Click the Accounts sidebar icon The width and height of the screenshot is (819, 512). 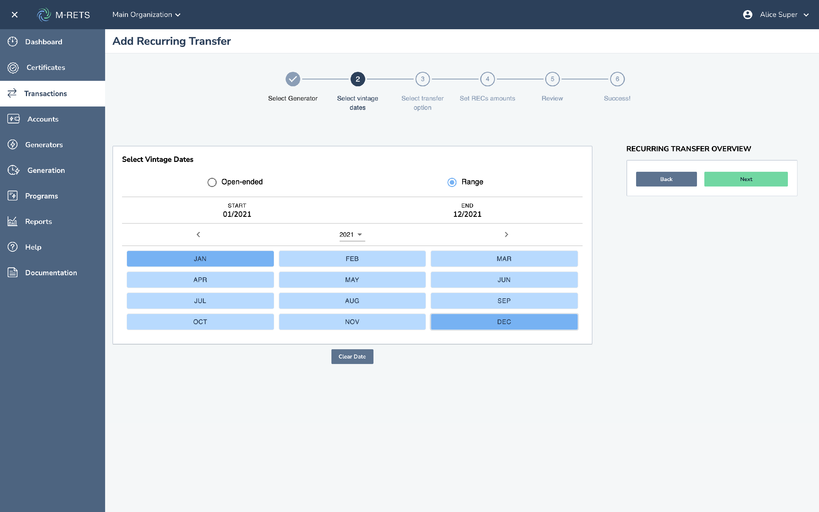tap(13, 119)
